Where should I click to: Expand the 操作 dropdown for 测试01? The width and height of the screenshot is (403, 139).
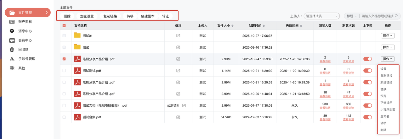pyautogui.click(x=388, y=36)
